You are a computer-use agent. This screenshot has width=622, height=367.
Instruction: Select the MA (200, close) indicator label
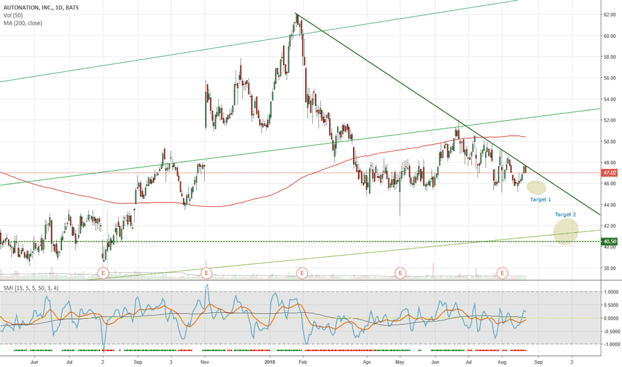[x=23, y=23]
